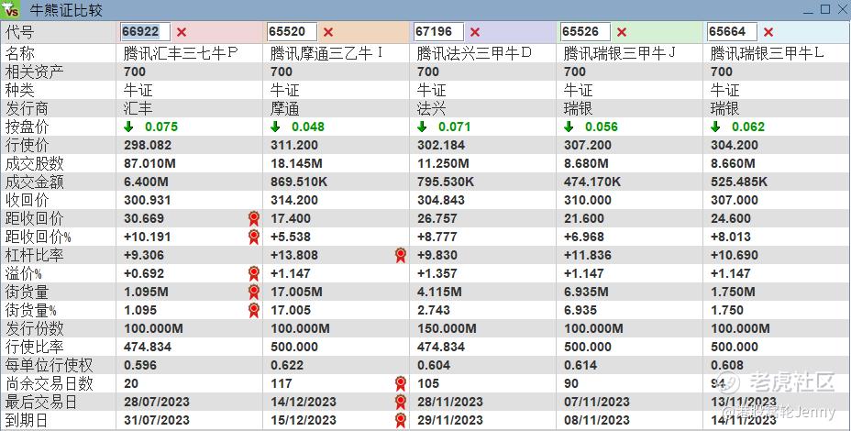Click last trading day 07/11/2023
Viewport: 851px width, 431px height.
coord(596,403)
